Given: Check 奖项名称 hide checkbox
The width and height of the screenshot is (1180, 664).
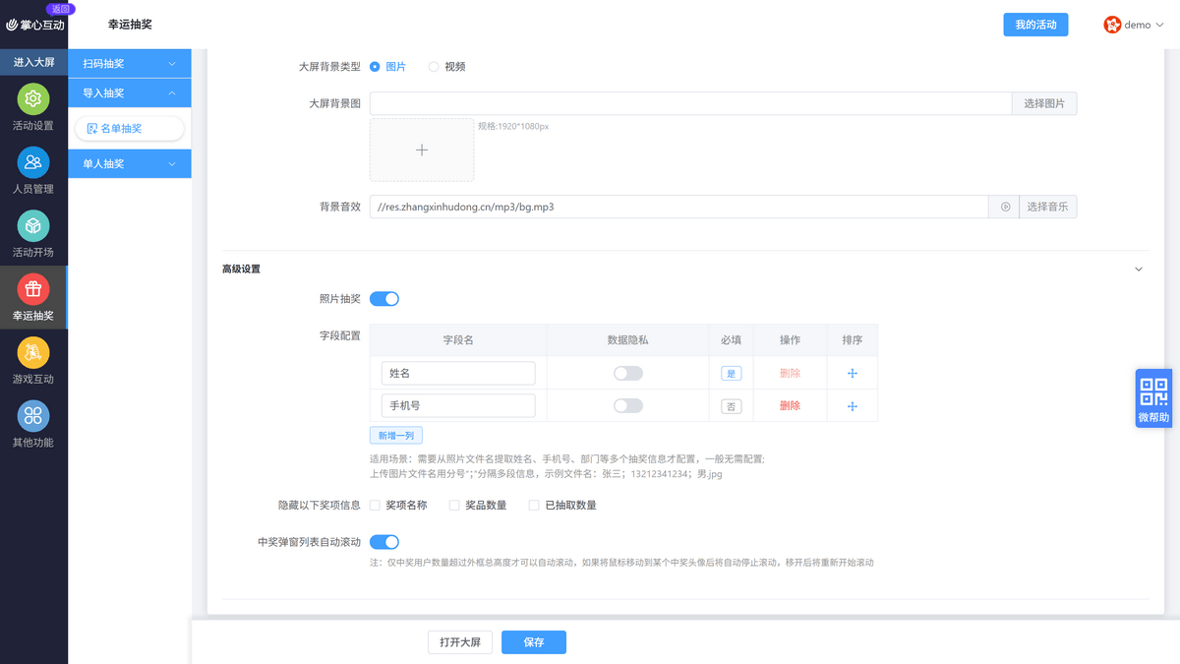Looking at the screenshot, I should click(375, 506).
